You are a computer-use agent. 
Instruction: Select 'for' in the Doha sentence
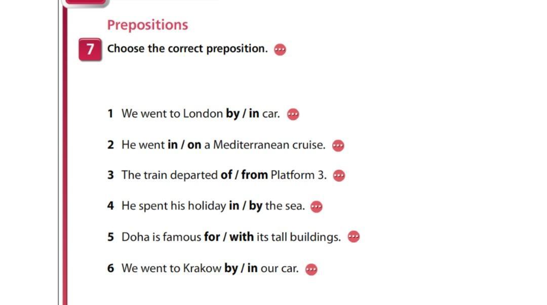pyautogui.click(x=212, y=237)
